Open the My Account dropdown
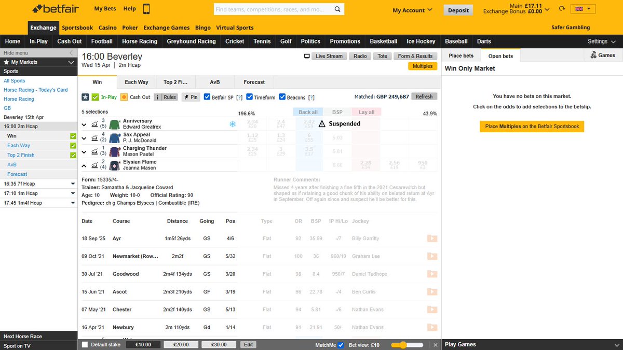Viewport: 623px width, 350px height. (x=412, y=10)
